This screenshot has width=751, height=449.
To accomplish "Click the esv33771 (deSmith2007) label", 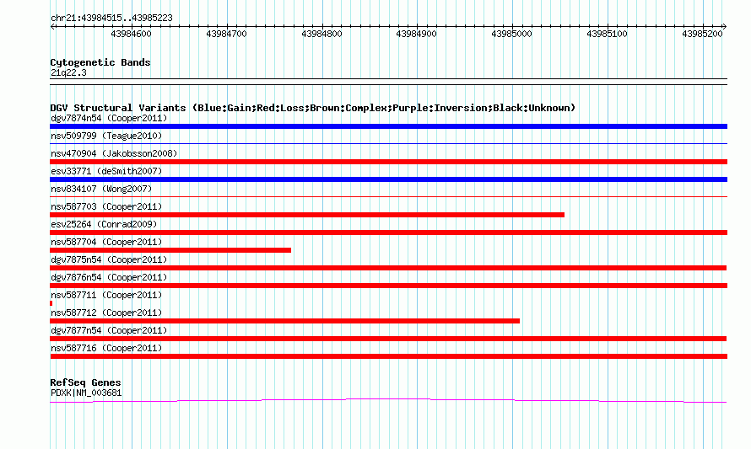I will point(106,171).
